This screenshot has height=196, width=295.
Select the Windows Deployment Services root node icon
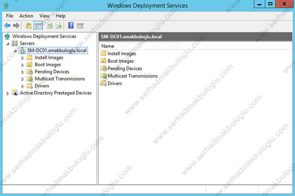(x=7, y=36)
